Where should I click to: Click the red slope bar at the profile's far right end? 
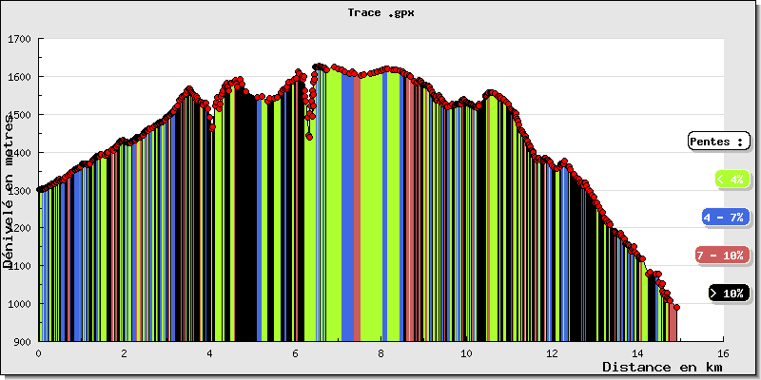(673, 323)
